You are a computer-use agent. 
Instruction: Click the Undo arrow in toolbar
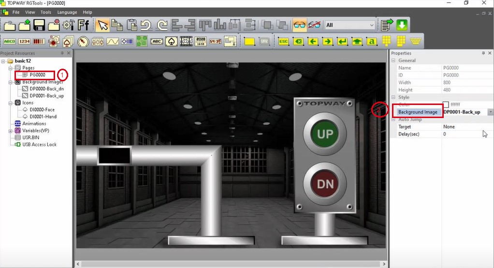[146, 25]
